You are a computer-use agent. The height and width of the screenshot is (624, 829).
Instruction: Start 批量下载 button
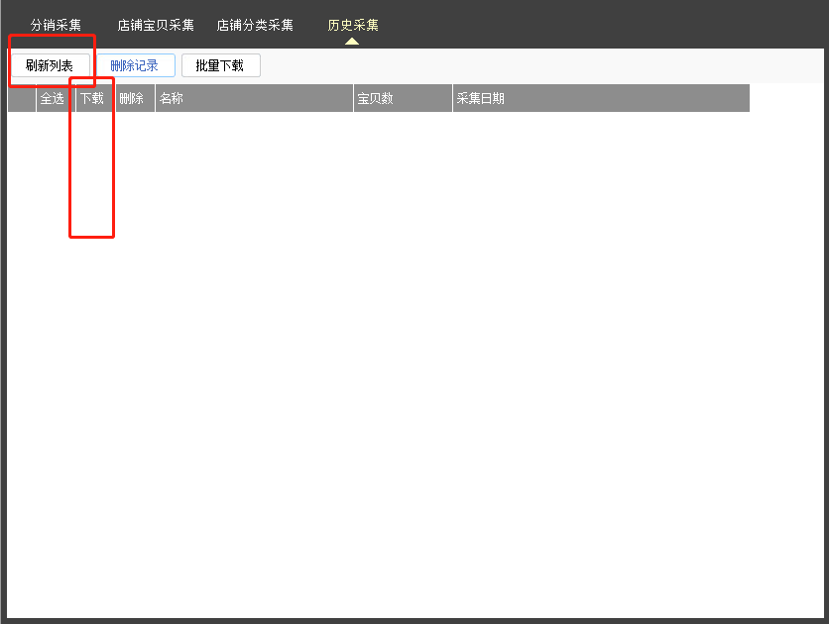point(220,65)
